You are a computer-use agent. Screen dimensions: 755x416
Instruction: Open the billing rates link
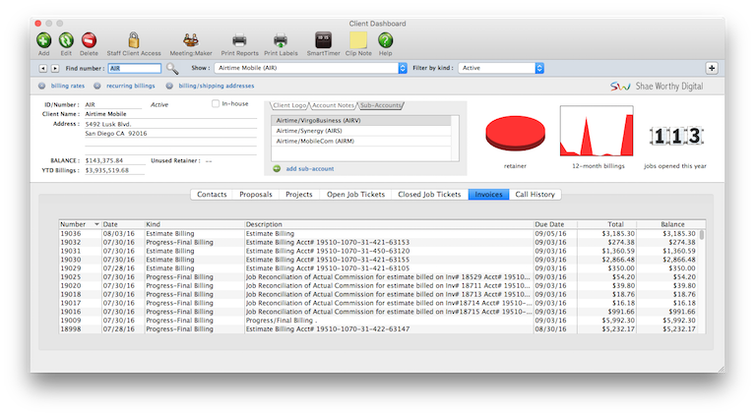(x=67, y=86)
